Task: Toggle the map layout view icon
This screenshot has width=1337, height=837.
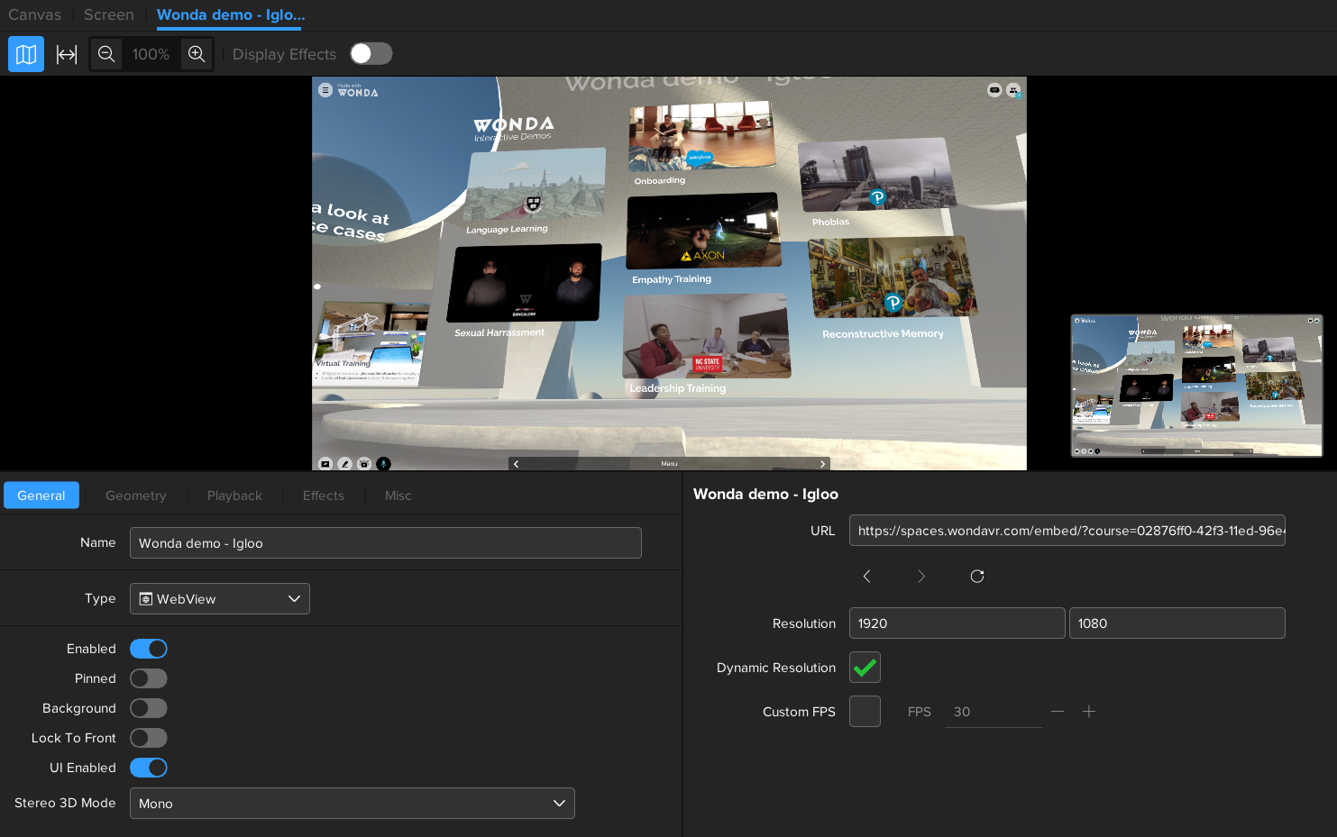Action: [26, 54]
